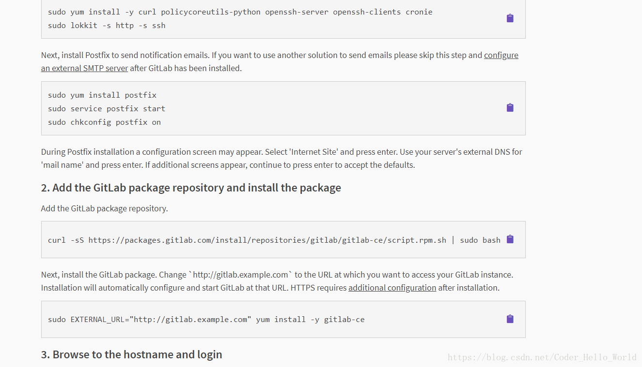
Task: Copy the yum install curl command block
Action: tap(510, 18)
